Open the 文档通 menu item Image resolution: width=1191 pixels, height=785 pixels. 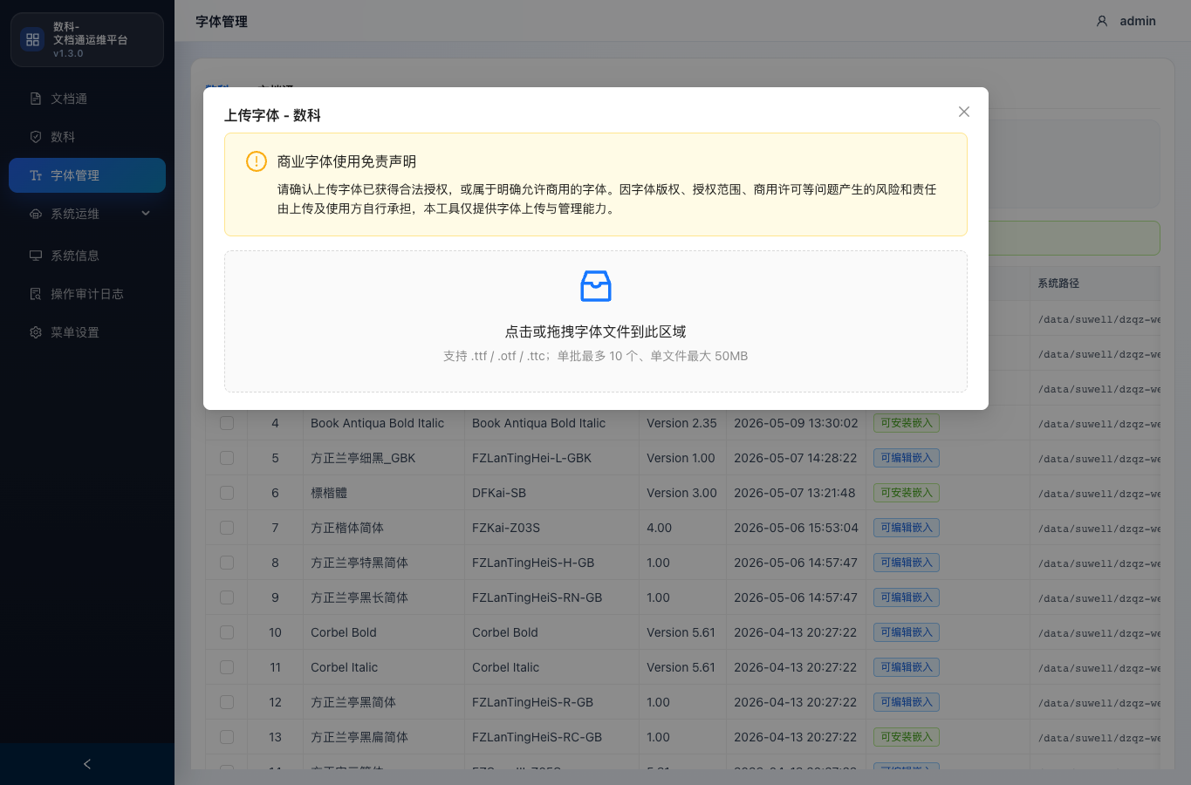click(x=87, y=99)
